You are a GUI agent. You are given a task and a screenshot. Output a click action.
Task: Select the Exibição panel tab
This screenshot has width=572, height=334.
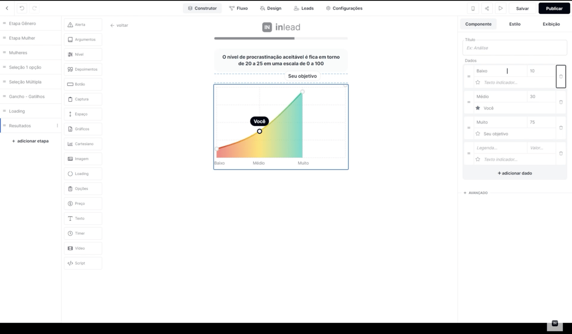point(551,24)
